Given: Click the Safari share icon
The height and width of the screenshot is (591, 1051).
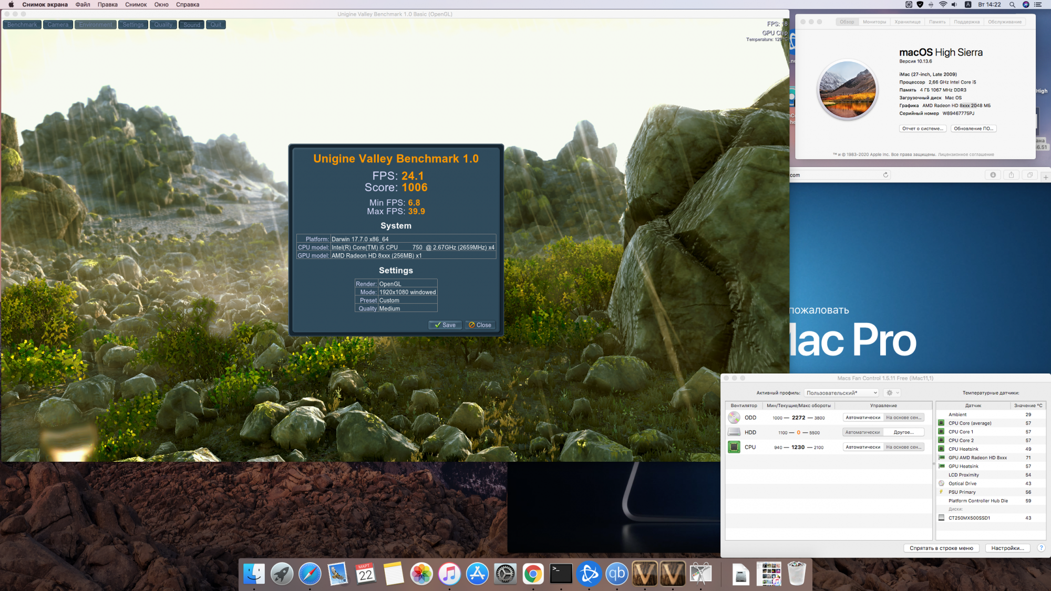Looking at the screenshot, I should click(x=1011, y=175).
